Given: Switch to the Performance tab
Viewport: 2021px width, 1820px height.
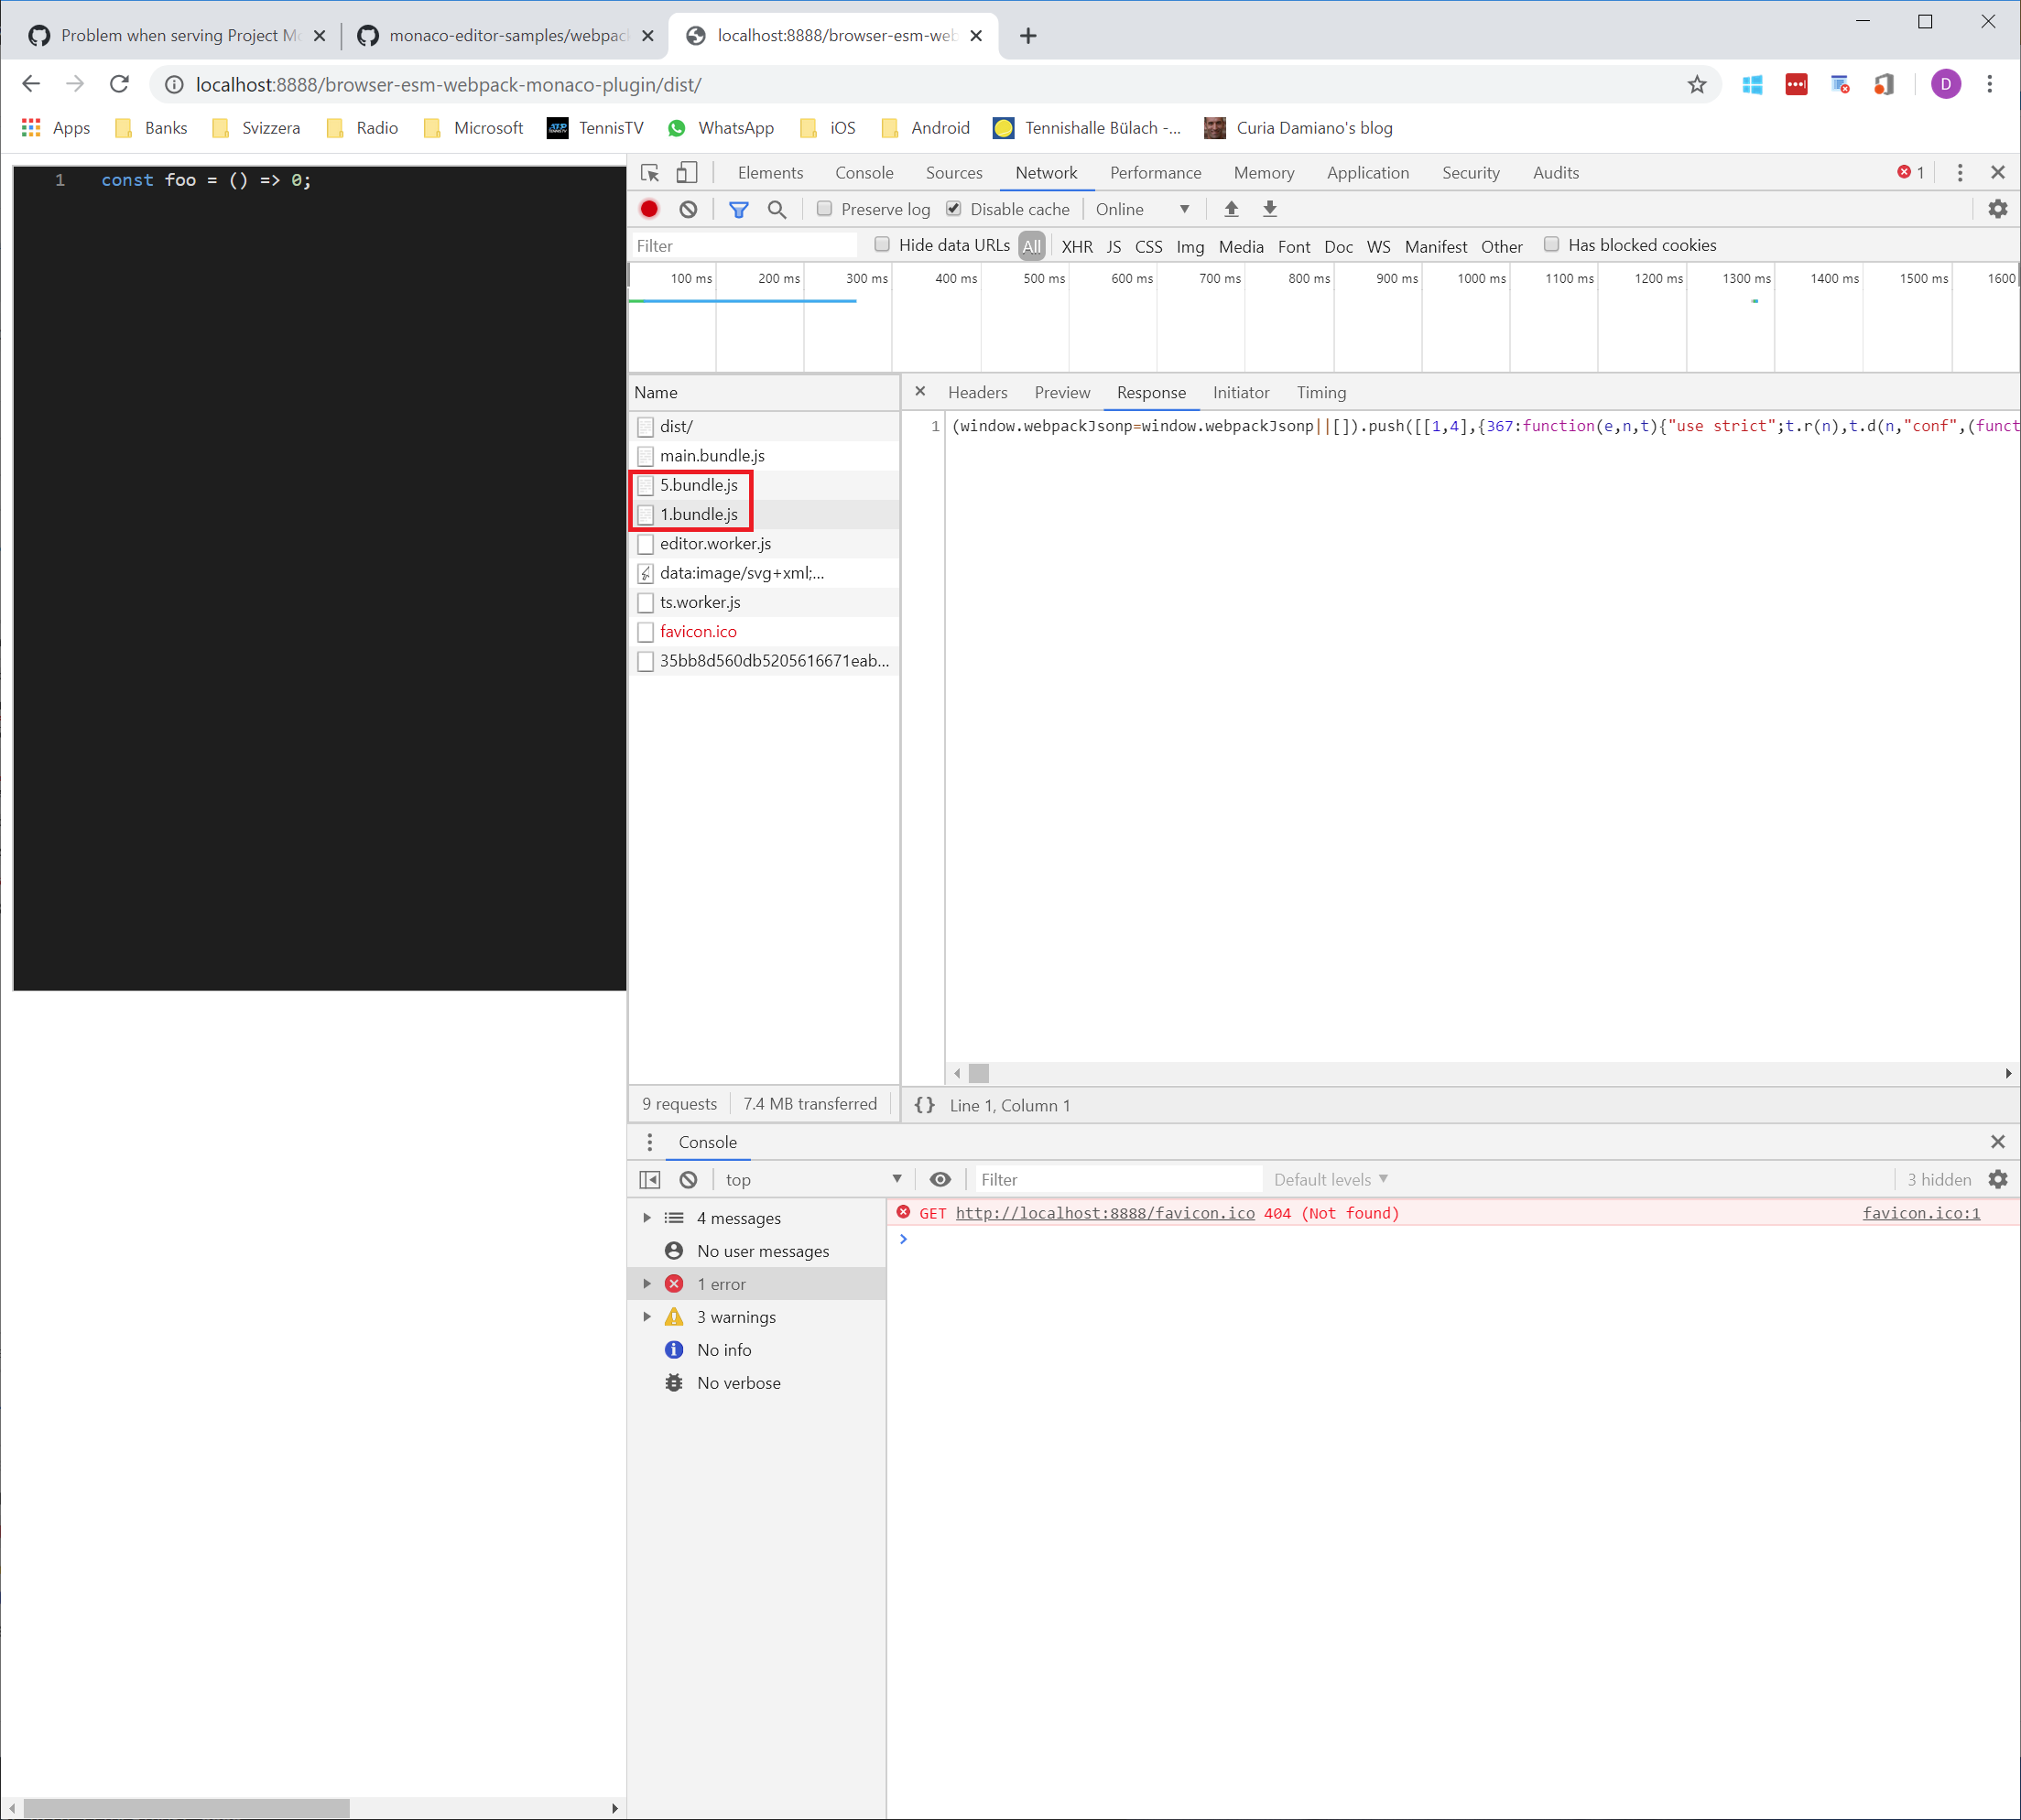Looking at the screenshot, I should tap(1155, 172).
